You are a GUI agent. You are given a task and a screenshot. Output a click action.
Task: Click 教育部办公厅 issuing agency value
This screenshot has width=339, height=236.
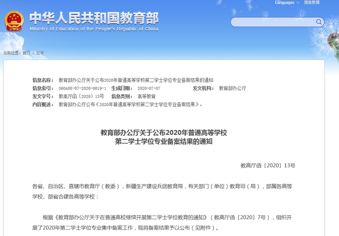click(x=232, y=88)
